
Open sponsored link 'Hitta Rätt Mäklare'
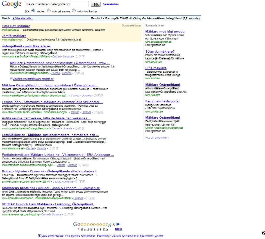pos(16,26)
